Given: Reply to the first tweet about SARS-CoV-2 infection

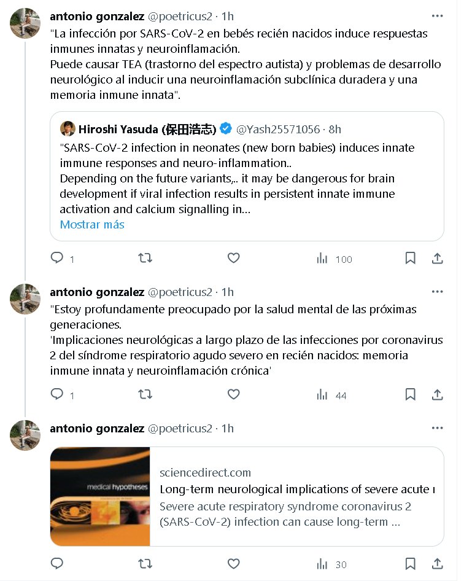Looking at the screenshot, I should pos(57,259).
